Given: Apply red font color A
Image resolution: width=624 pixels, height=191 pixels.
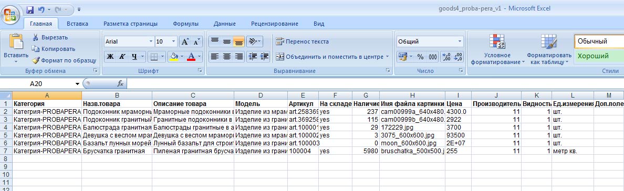Looking at the screenshot, I should (191, 57).
